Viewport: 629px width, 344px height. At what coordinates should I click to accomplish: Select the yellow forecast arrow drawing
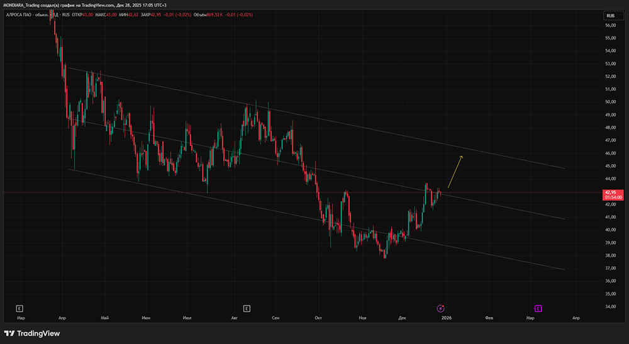point(455,171)
